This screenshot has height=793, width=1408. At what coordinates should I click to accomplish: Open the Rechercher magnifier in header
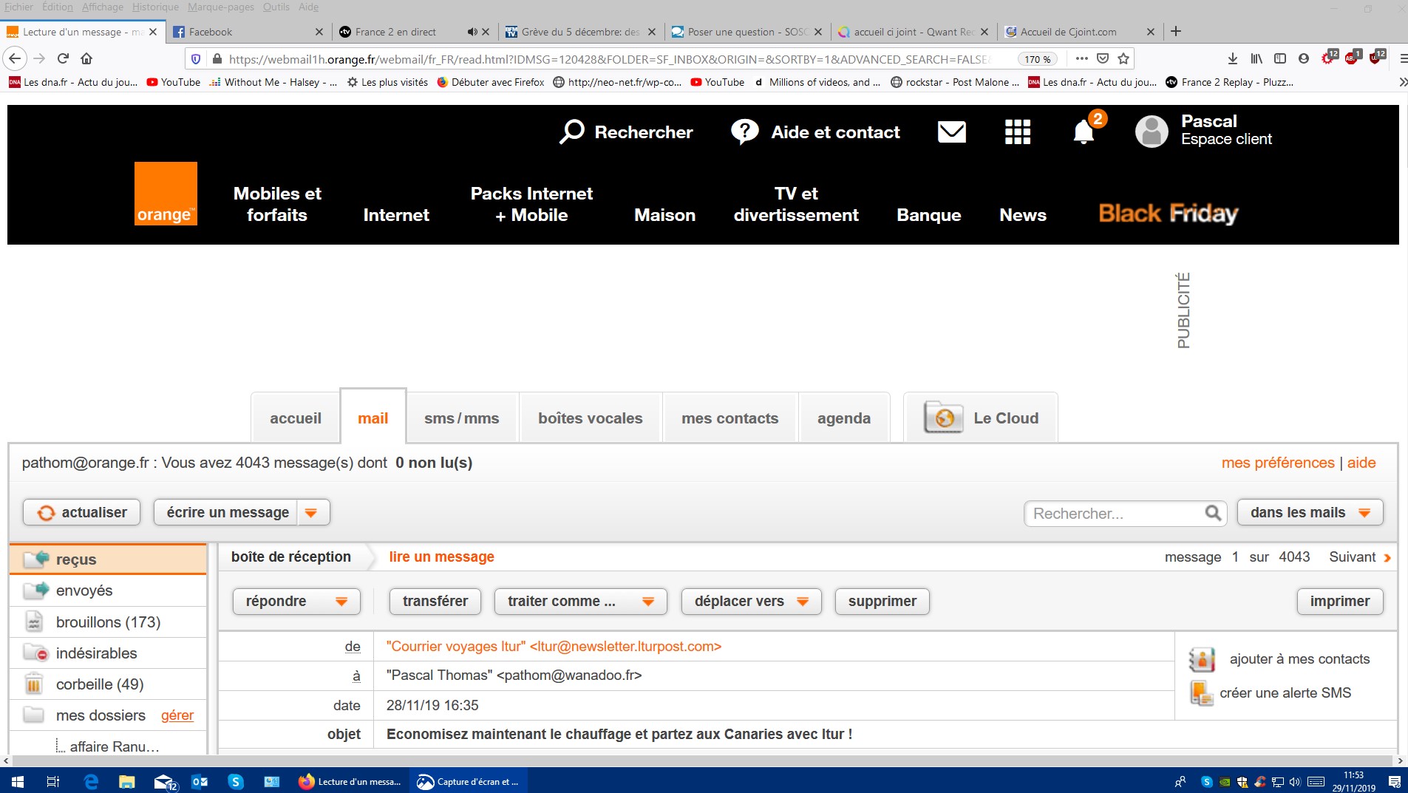coord(571,132)
